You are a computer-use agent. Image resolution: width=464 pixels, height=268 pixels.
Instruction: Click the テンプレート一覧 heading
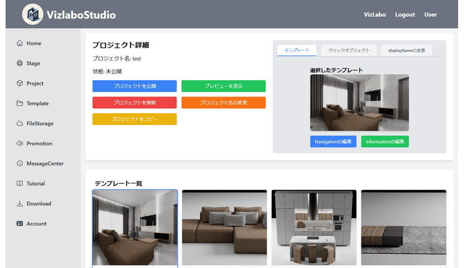119,183
